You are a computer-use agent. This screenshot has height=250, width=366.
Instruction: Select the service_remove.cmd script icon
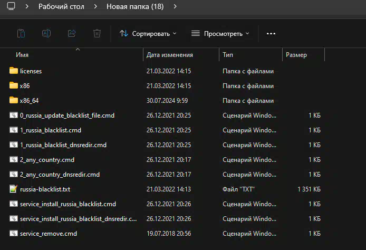click(x=14, y=233)
